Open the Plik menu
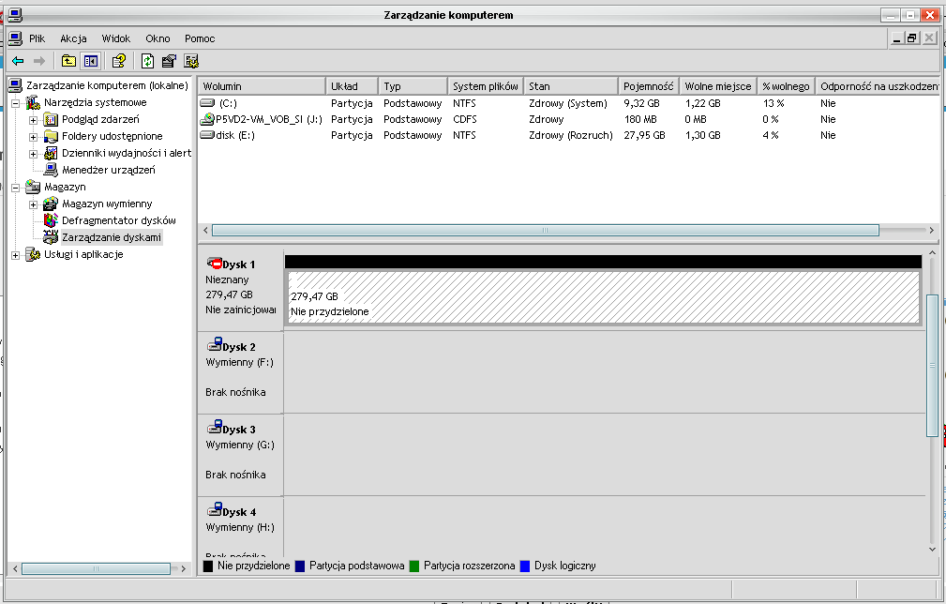This screenshot has height=604, width=946. (37, 38)
